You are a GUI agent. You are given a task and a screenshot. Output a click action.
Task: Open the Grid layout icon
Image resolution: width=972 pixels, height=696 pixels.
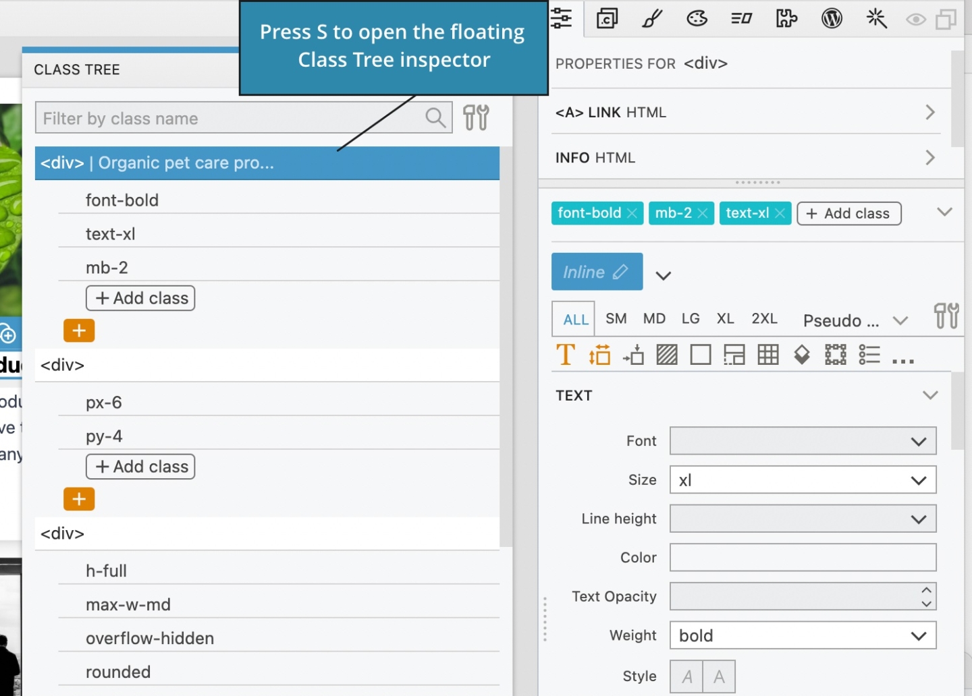(768, 354)
